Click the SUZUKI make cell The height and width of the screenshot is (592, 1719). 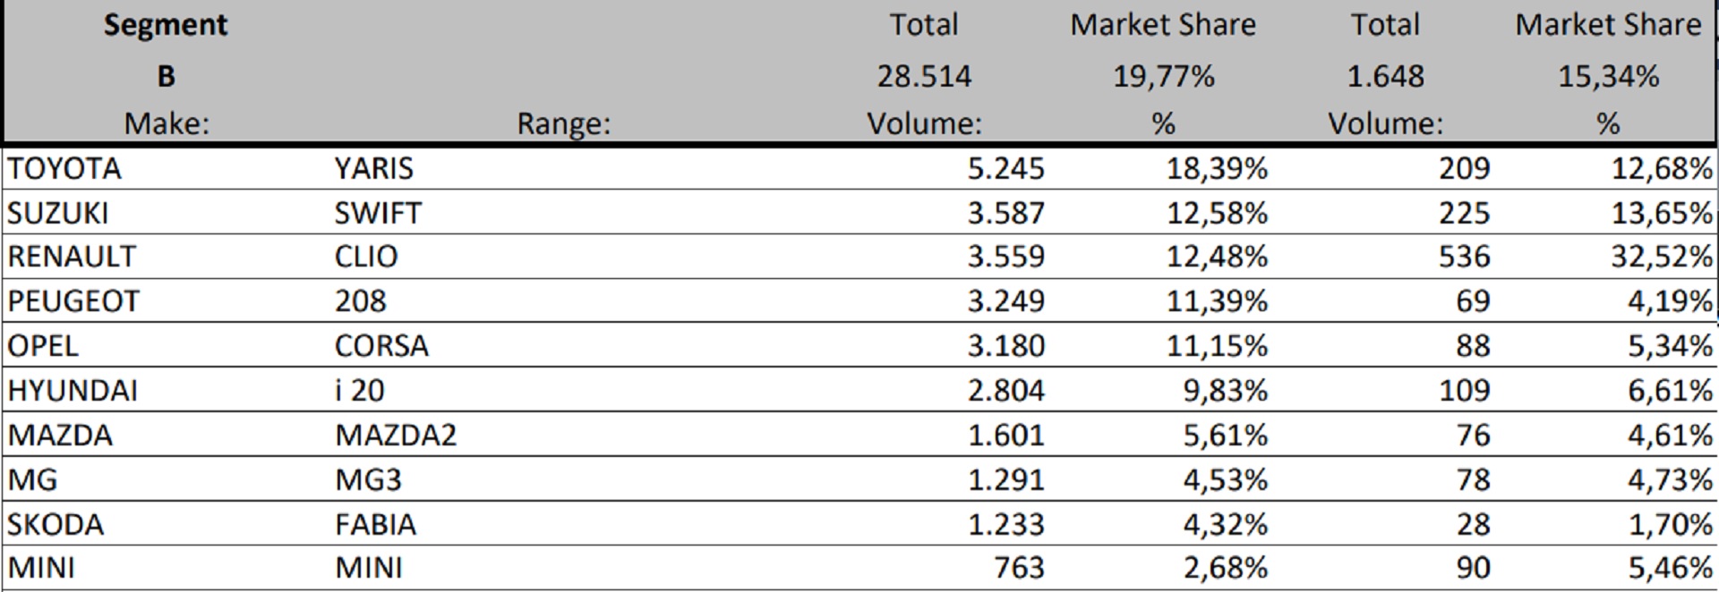tap(58, 213)
